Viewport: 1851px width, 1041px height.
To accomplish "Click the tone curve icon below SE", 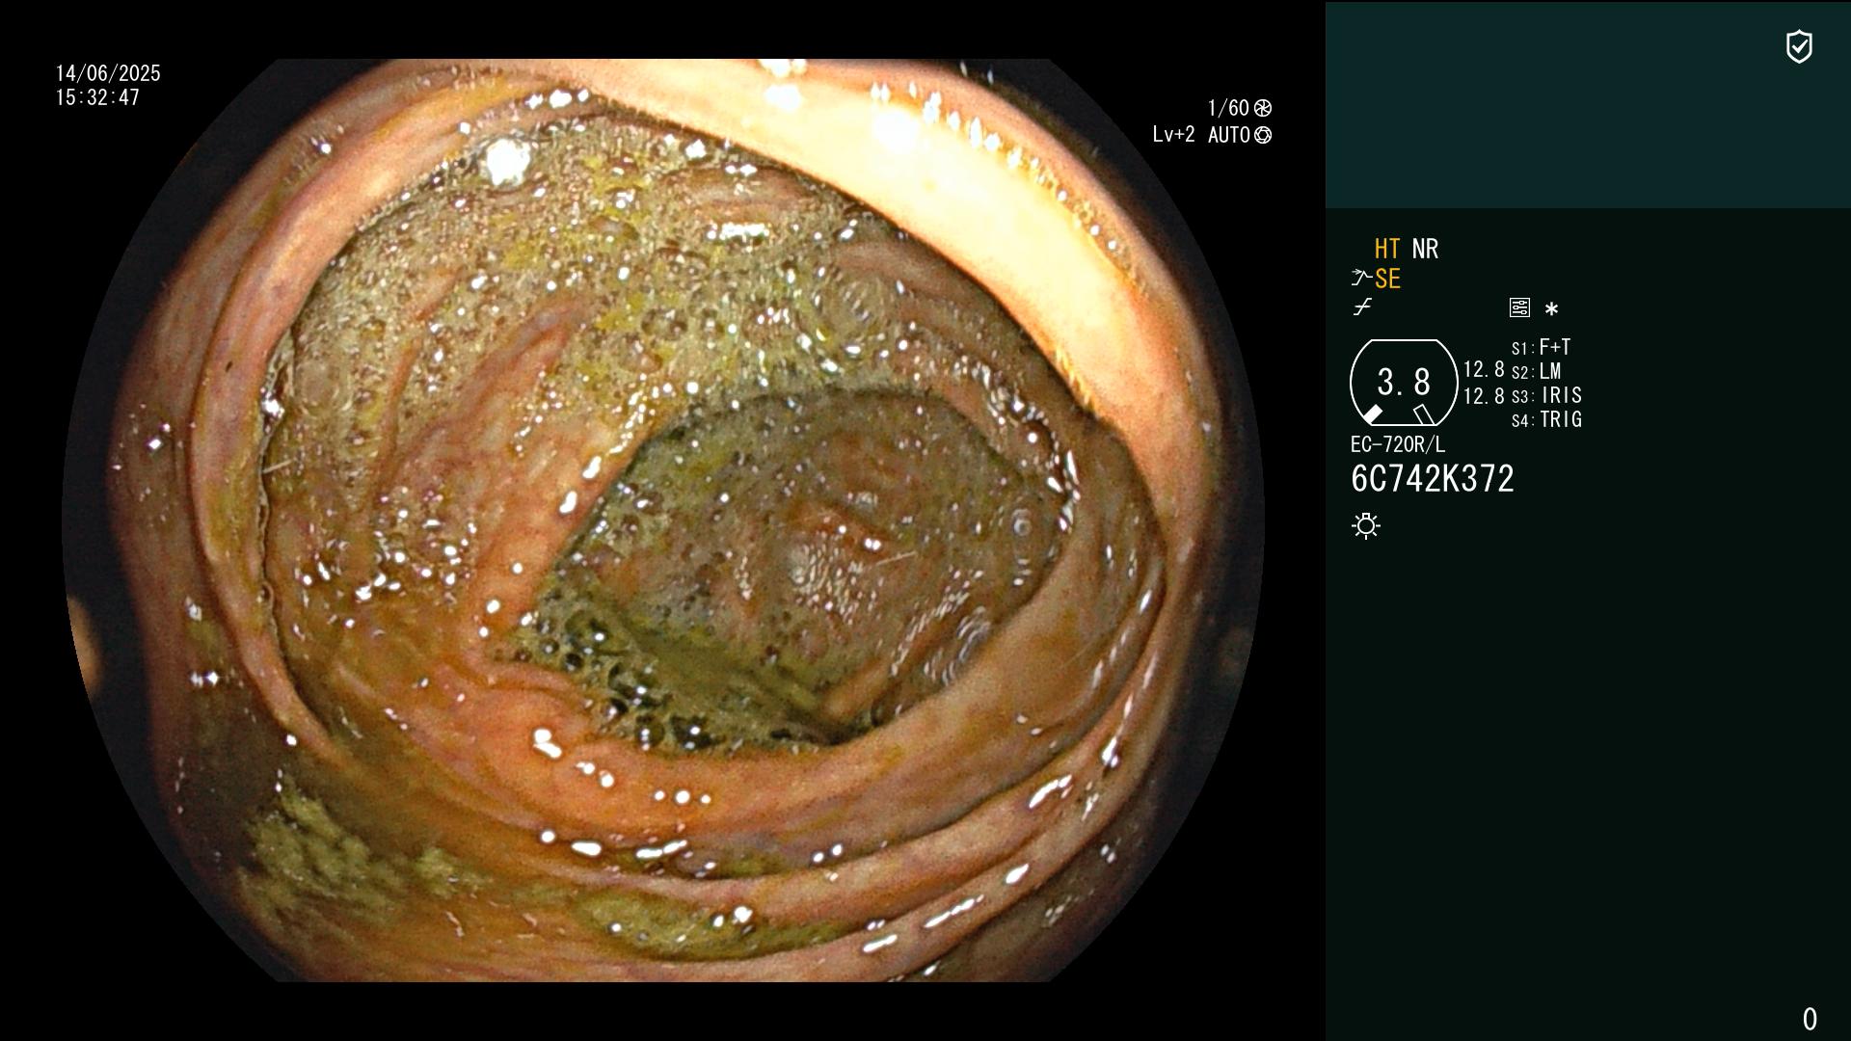I will pyautogui.click(x=1362, y=307).
